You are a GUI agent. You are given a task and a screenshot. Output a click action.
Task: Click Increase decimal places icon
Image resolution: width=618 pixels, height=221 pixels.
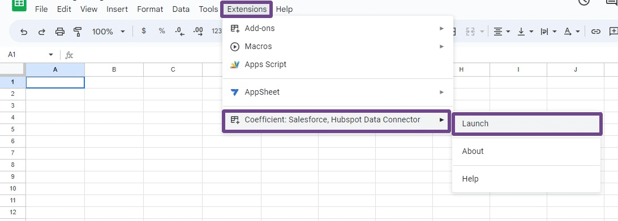198,32
